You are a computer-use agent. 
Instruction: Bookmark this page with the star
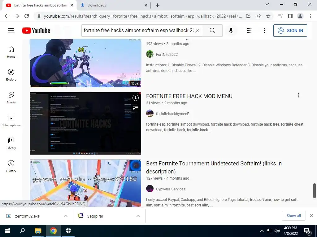[x=268, y=16]
